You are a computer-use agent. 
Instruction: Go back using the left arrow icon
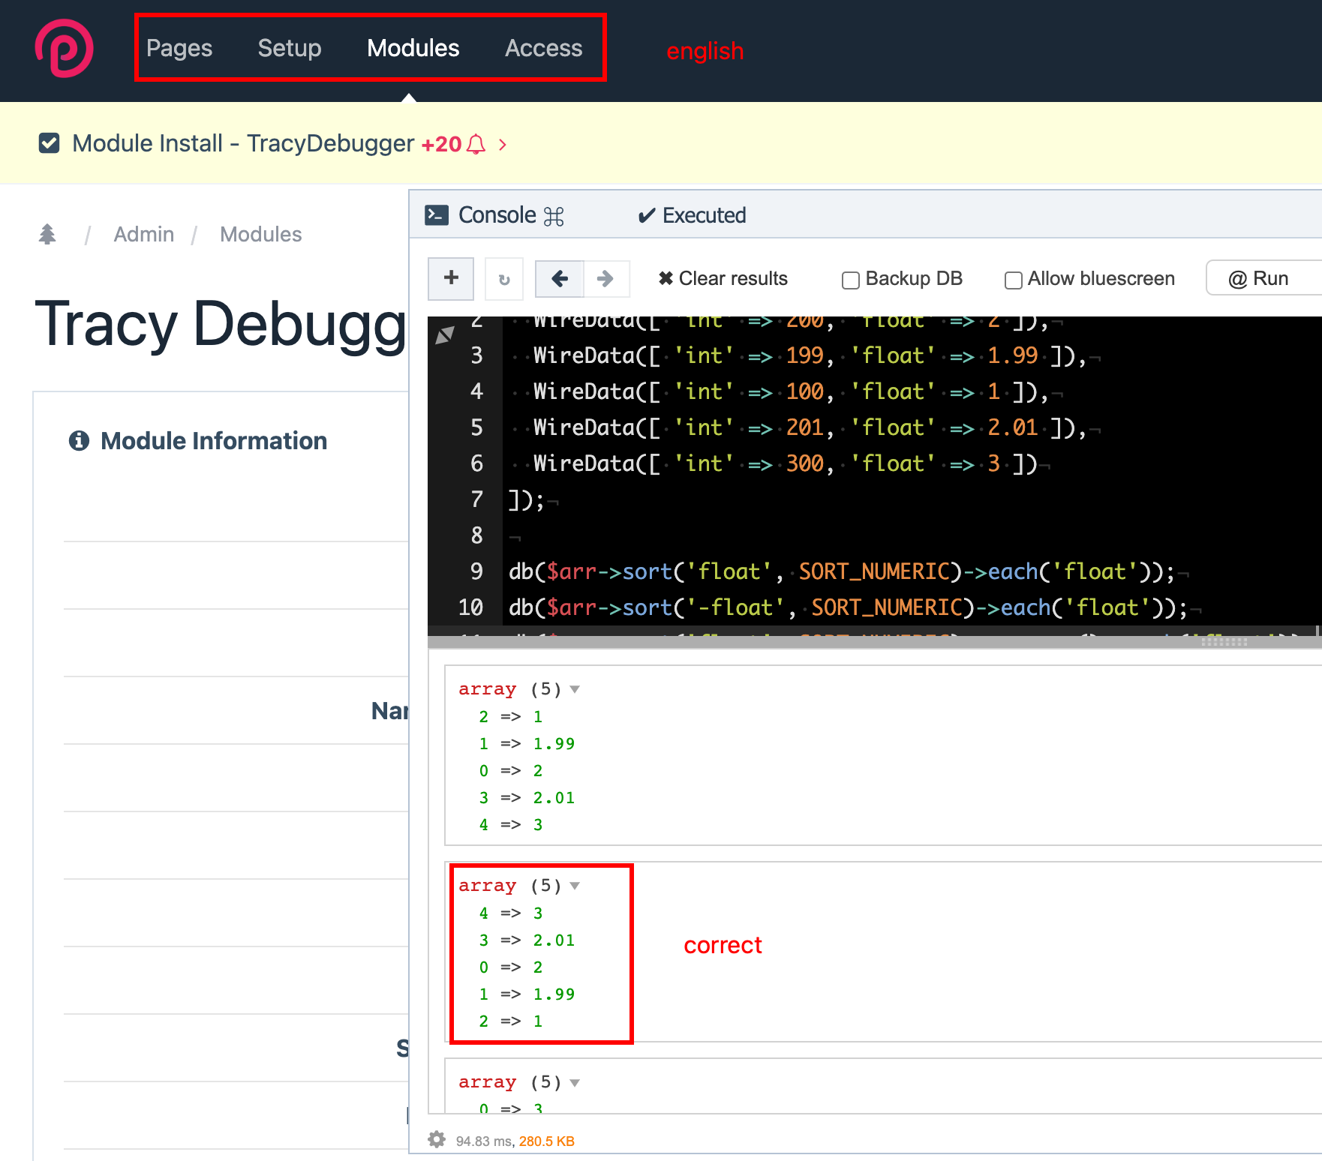tap(559, 278)
